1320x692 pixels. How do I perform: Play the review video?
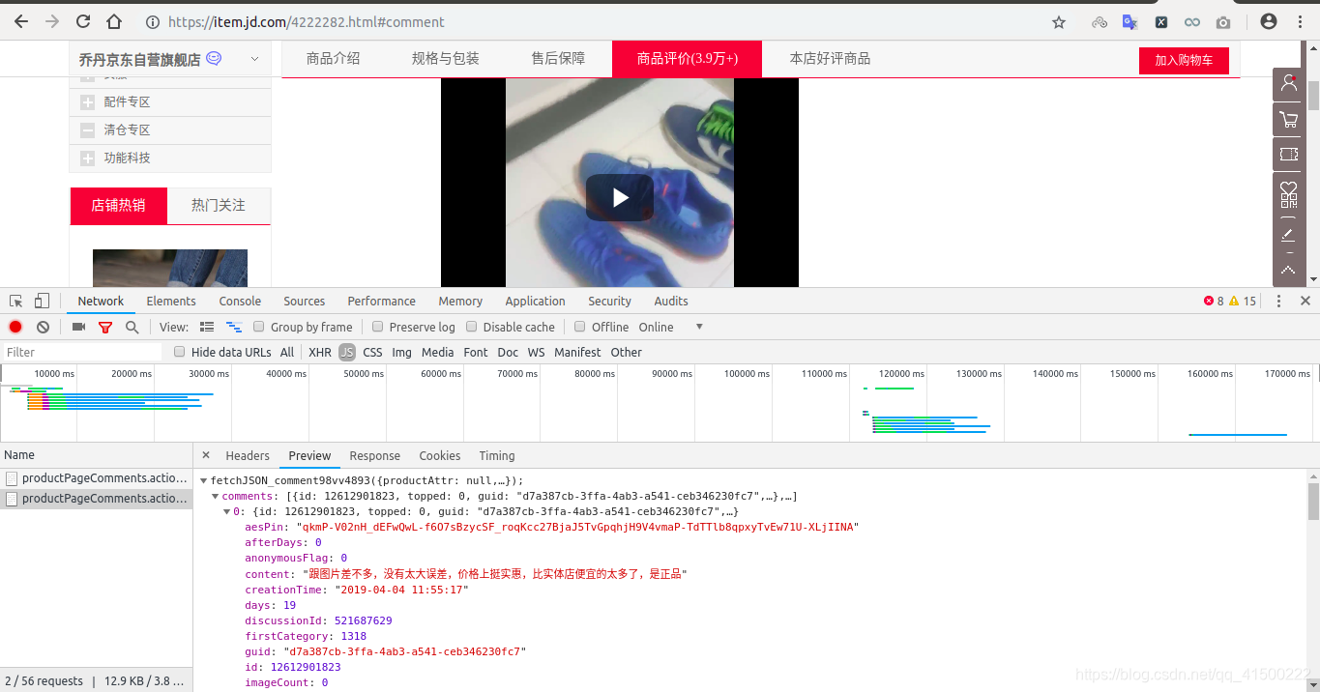click(x=620, y=197)
